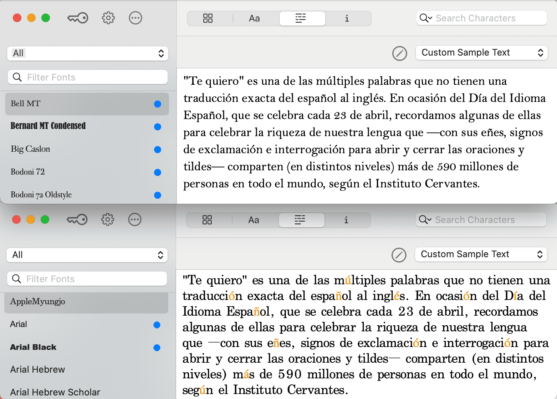Toggle the blue dot beside Bodoni 72 Oldstyle
557x399 pixels.
pos(158,195)
